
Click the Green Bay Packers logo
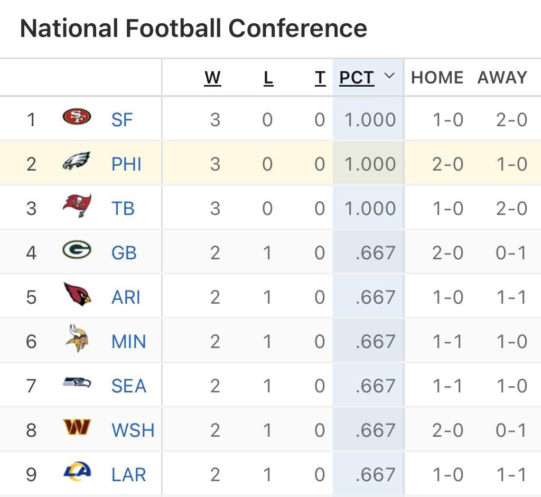click(77, 250)
